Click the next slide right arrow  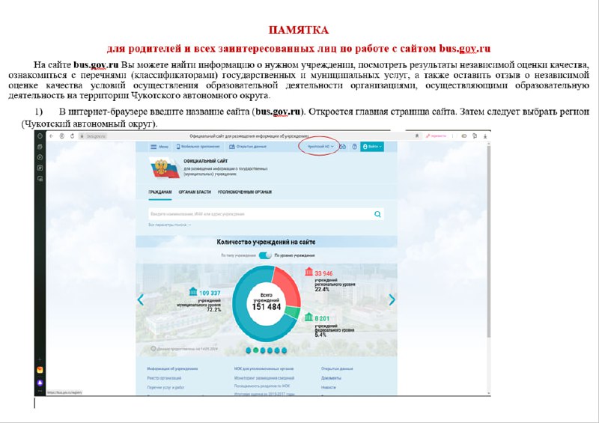(392, 299)
